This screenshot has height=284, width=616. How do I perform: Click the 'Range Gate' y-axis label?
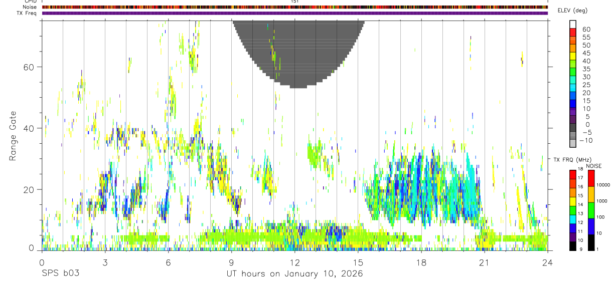[13, 136]
